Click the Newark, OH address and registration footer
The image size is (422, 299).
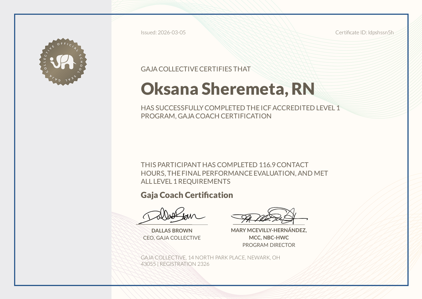pyautogui.click(x=210, y=261)
